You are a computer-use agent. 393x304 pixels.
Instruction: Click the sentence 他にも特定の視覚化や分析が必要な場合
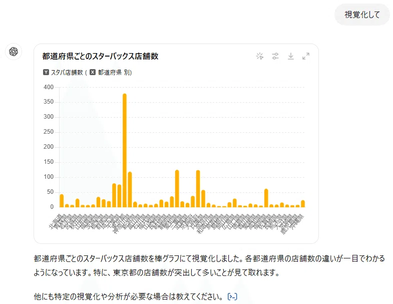pyautogui.click(x=128, y=296)
